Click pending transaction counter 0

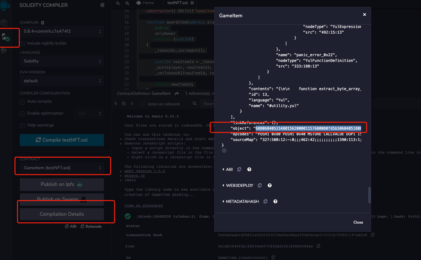(x=132, y=104)
